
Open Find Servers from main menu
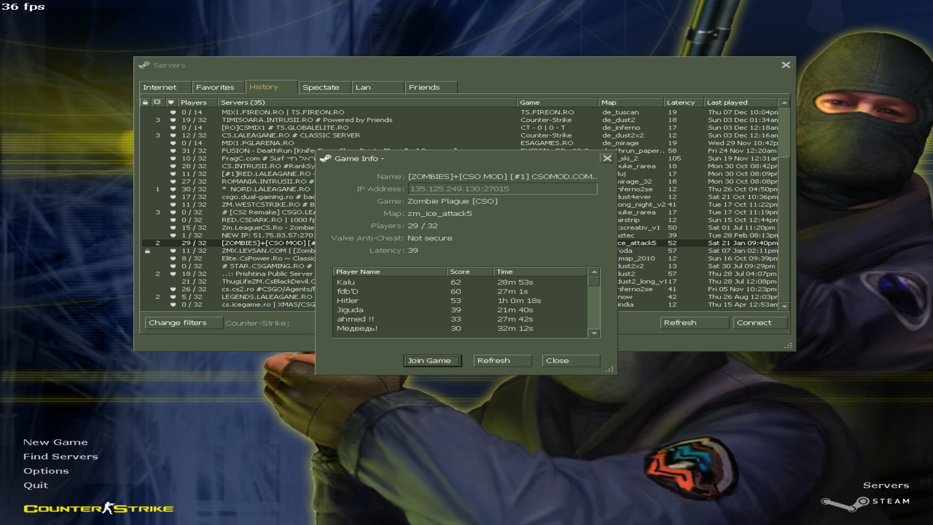coord(61,456)
